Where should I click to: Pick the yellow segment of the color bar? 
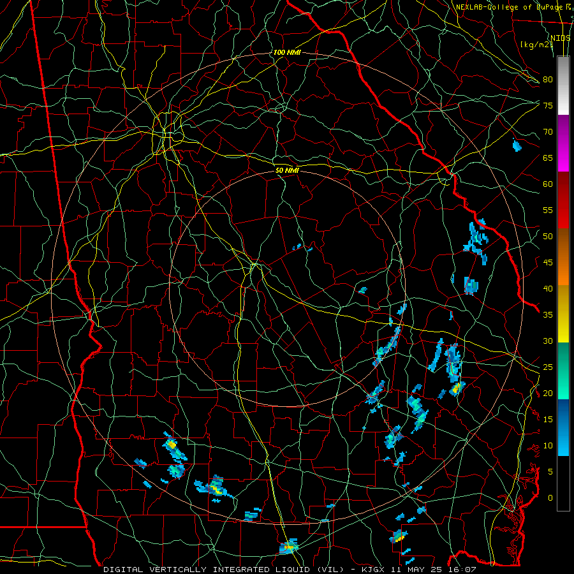coord(563,314)
